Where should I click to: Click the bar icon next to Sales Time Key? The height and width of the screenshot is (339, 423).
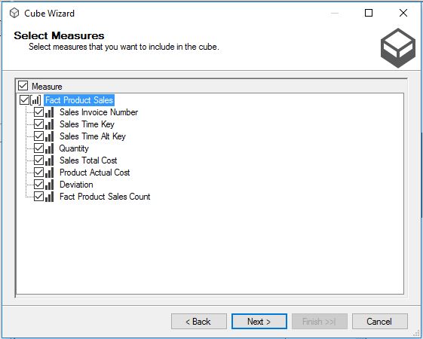click(x=49, y=124)
